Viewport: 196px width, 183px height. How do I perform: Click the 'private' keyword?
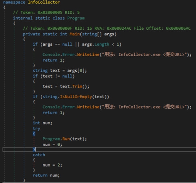31,34
